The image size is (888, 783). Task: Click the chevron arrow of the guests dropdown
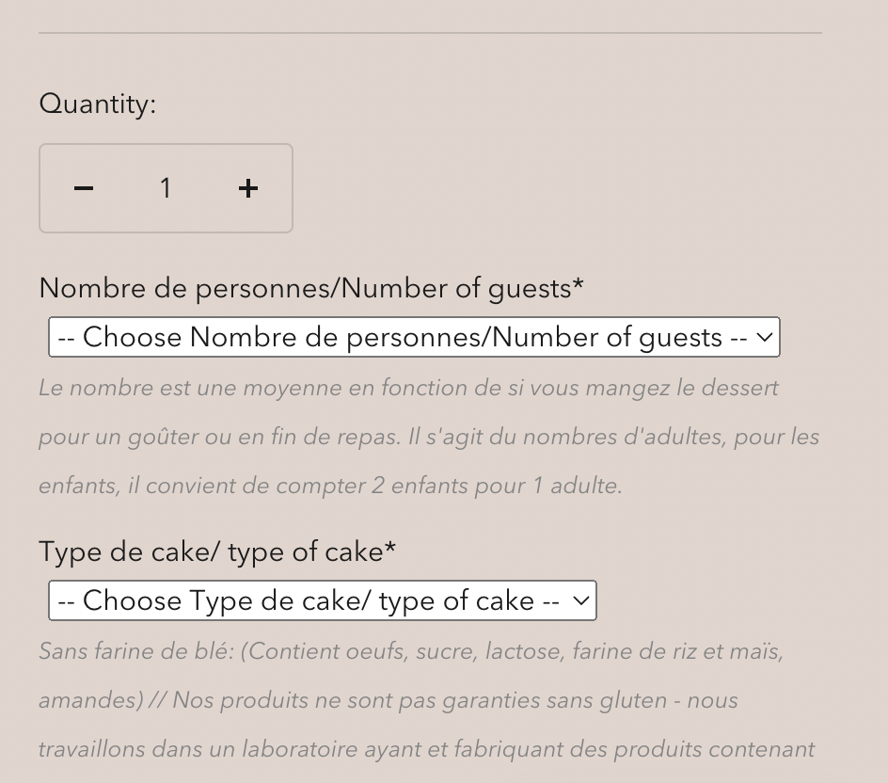764,337
